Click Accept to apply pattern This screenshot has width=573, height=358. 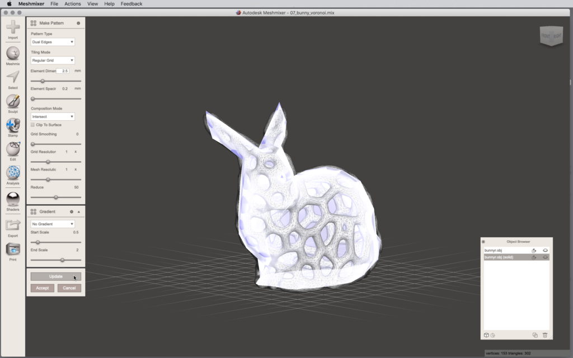point(43,288)
